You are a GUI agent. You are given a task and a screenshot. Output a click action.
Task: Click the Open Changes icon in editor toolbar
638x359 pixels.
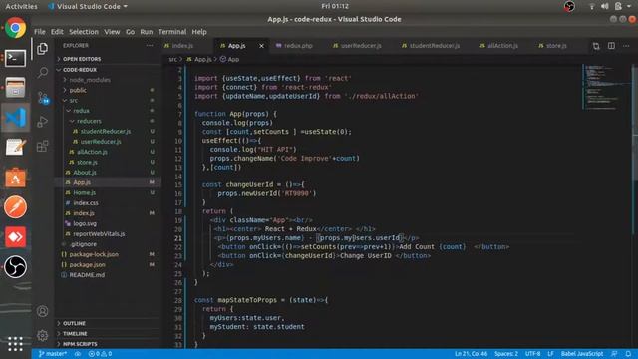point(596,46)
